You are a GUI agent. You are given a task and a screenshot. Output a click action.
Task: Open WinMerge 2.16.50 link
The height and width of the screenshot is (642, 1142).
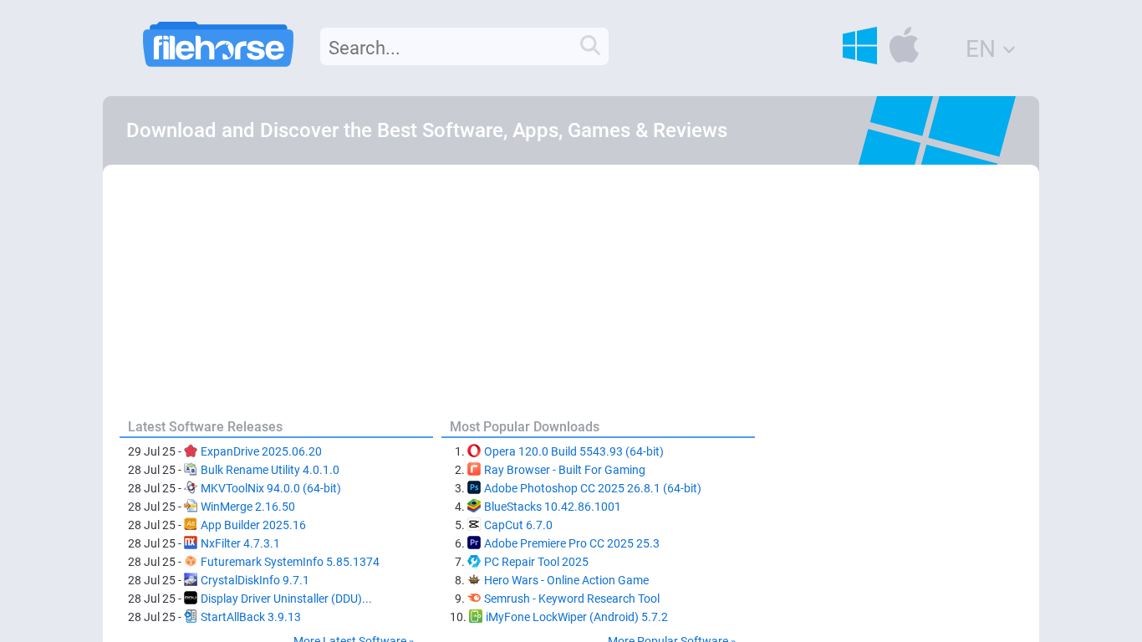(x=247, y=507)
